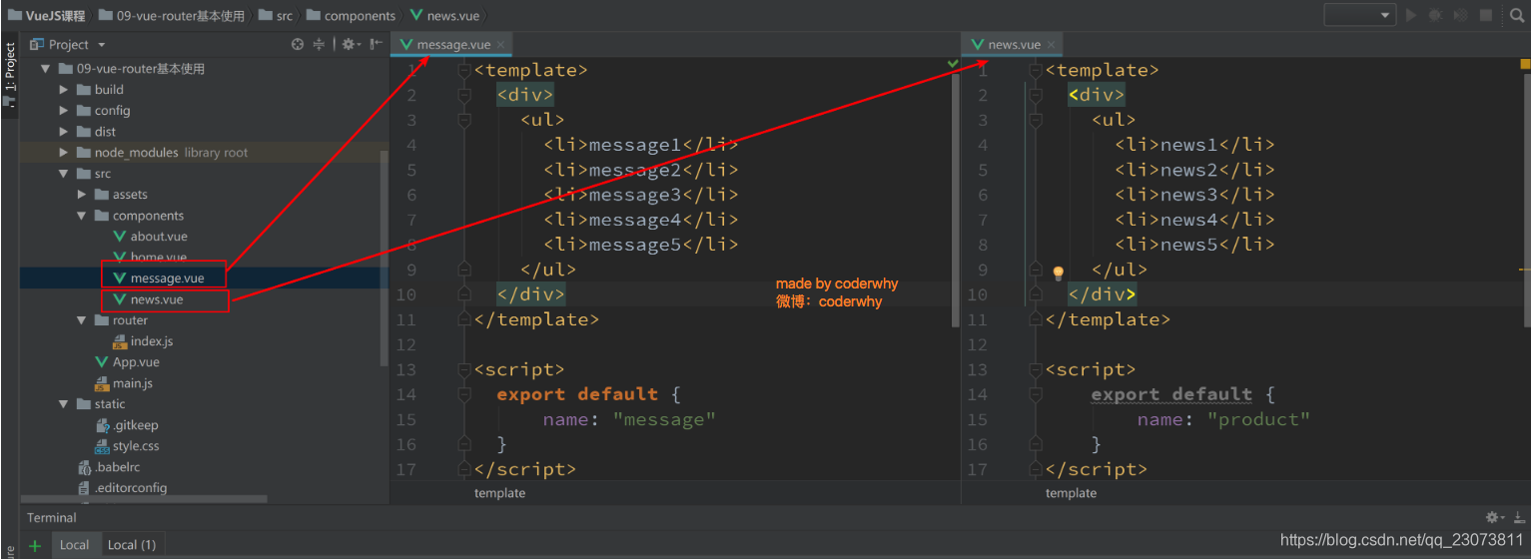This screenshot has height=559, width=1532.
Task: Click yellow warning indicator atop news.vue scrollbar
Action: (x=1525, y=64)
